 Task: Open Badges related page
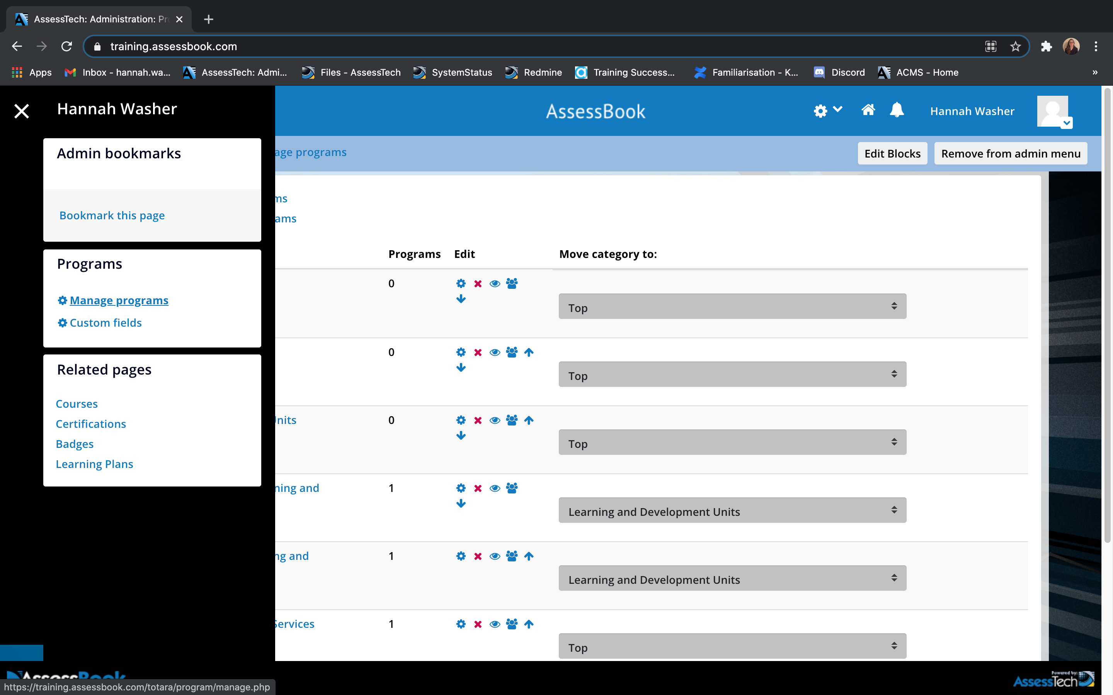(75, 444)
